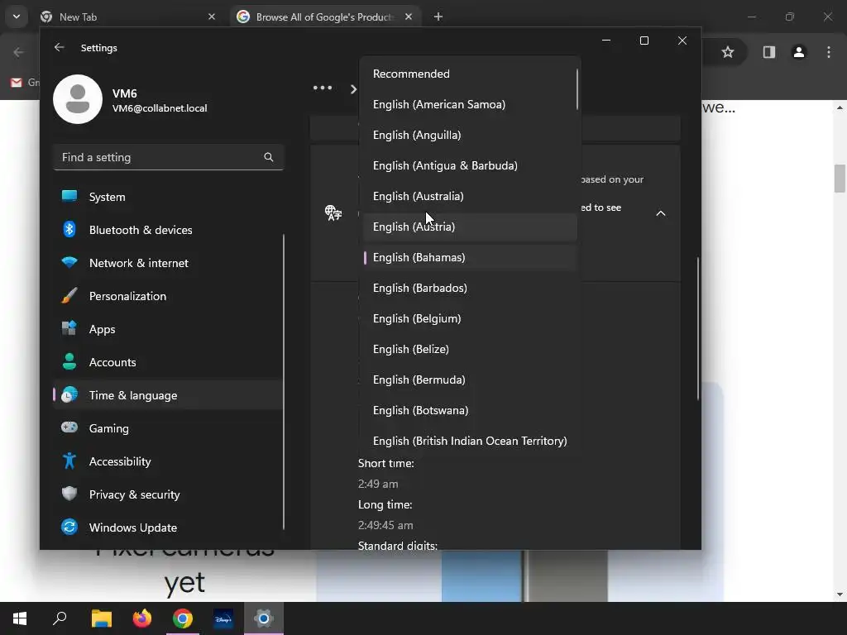This screenshot has width=847, height=635.
Task: Launch Firefox from taskbar
Action: point(142,618)
